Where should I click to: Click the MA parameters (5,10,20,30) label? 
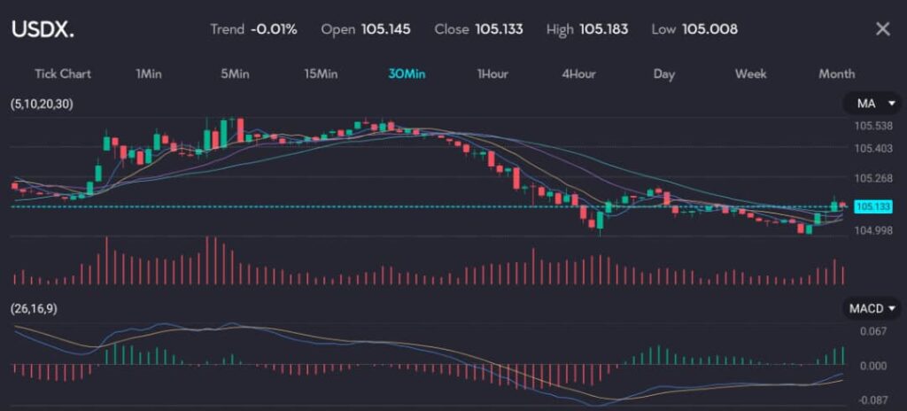43,105
